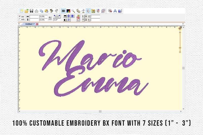
Task: Select the magnifying glass zoom tool
Action: [73, 11]
